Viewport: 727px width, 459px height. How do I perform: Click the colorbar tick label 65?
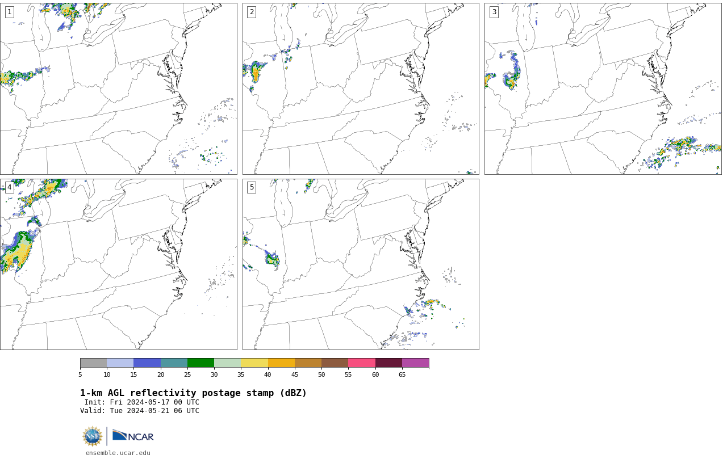pos(402,374)
